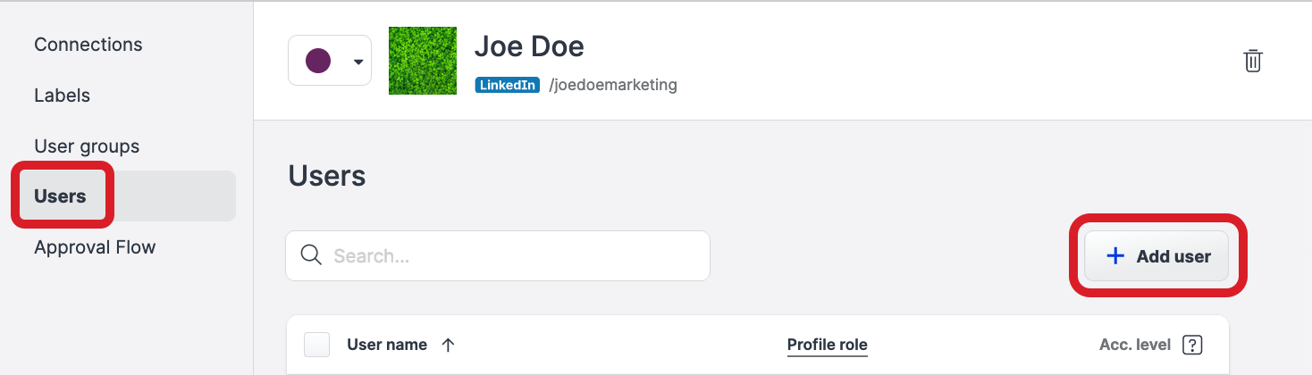Open Connections in the sidebar
The width and height of the screenshot is (1312, 375).
click(x=88, y=45)
